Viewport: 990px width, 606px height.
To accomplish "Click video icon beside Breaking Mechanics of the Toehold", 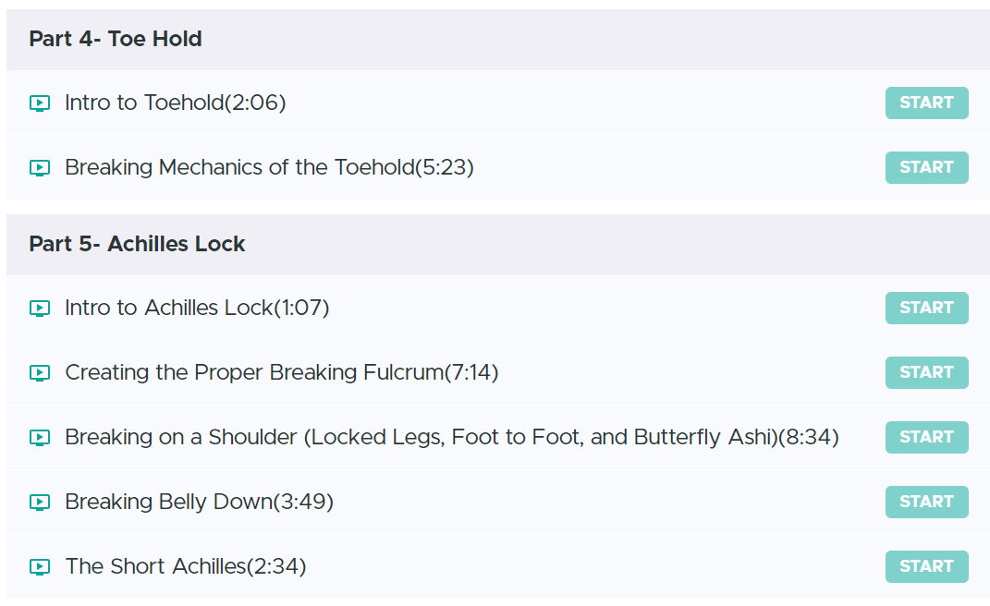I will (x=40, y=168).
